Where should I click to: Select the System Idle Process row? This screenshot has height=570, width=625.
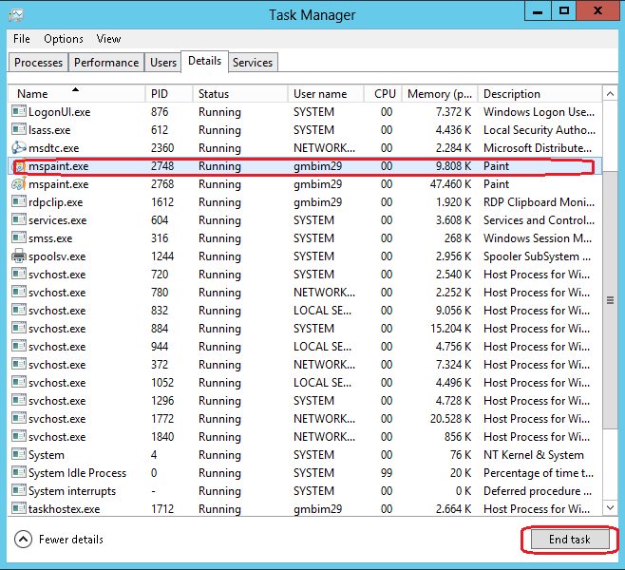point(77,473)
